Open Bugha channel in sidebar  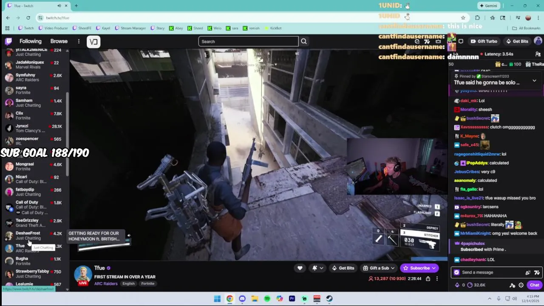point(34,261)
